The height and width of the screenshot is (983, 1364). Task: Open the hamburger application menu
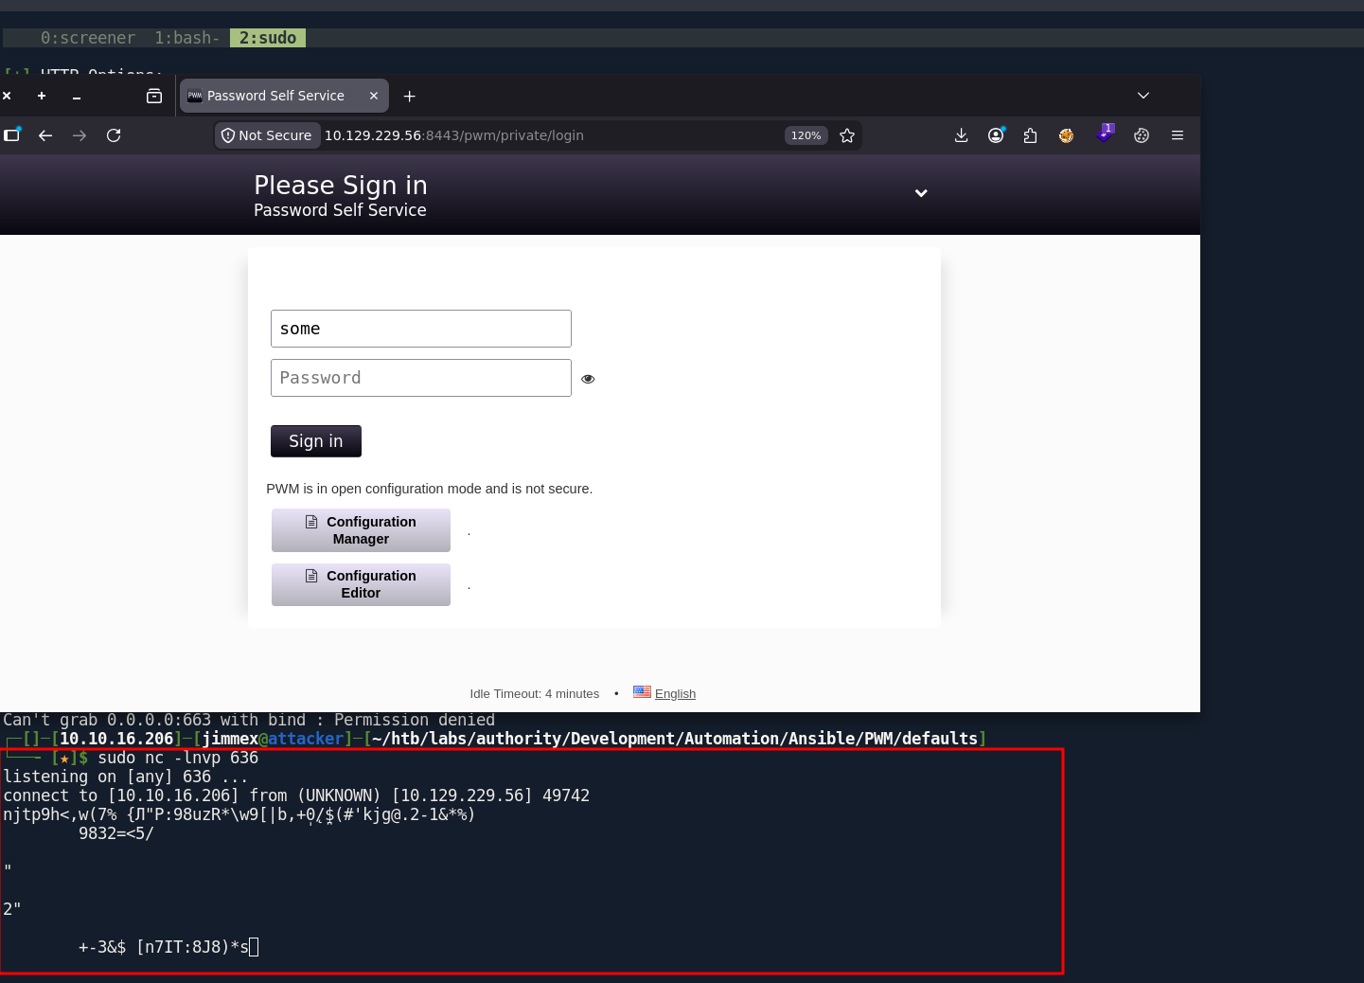[x=1178, y=135]
